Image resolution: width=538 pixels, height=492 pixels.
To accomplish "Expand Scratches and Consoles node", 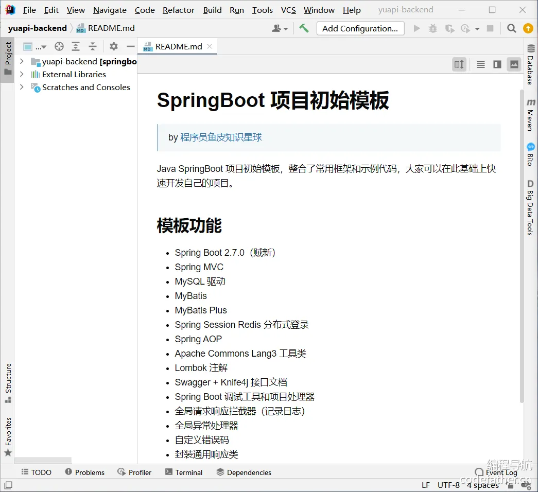I will pos(22,87).
